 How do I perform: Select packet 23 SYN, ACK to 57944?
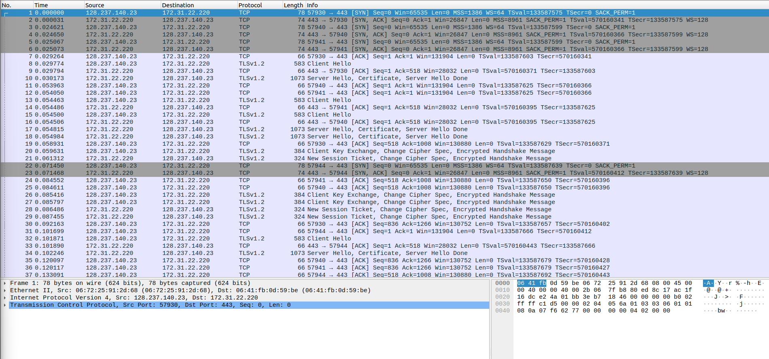pos(384,173)
